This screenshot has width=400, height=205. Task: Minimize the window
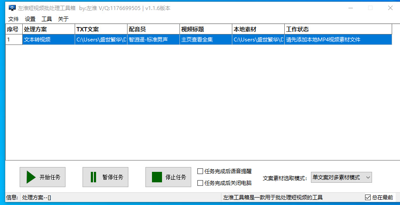351,8
